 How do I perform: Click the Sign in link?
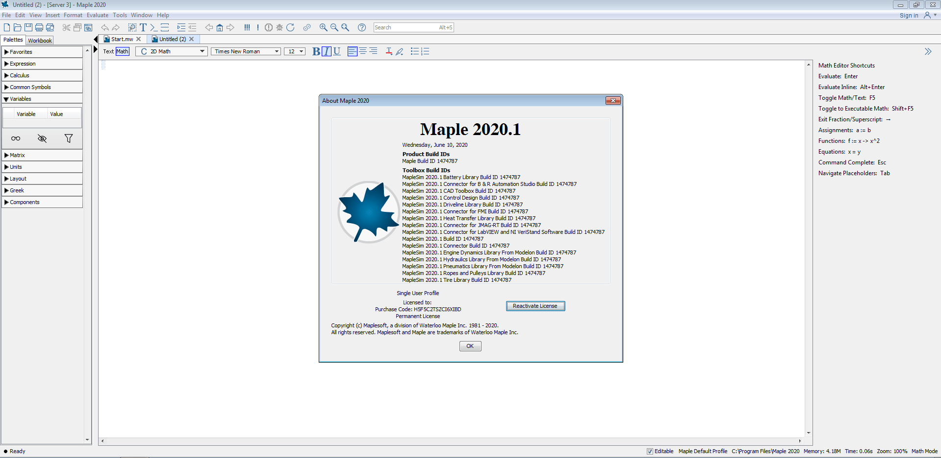[x=909, y=16]
